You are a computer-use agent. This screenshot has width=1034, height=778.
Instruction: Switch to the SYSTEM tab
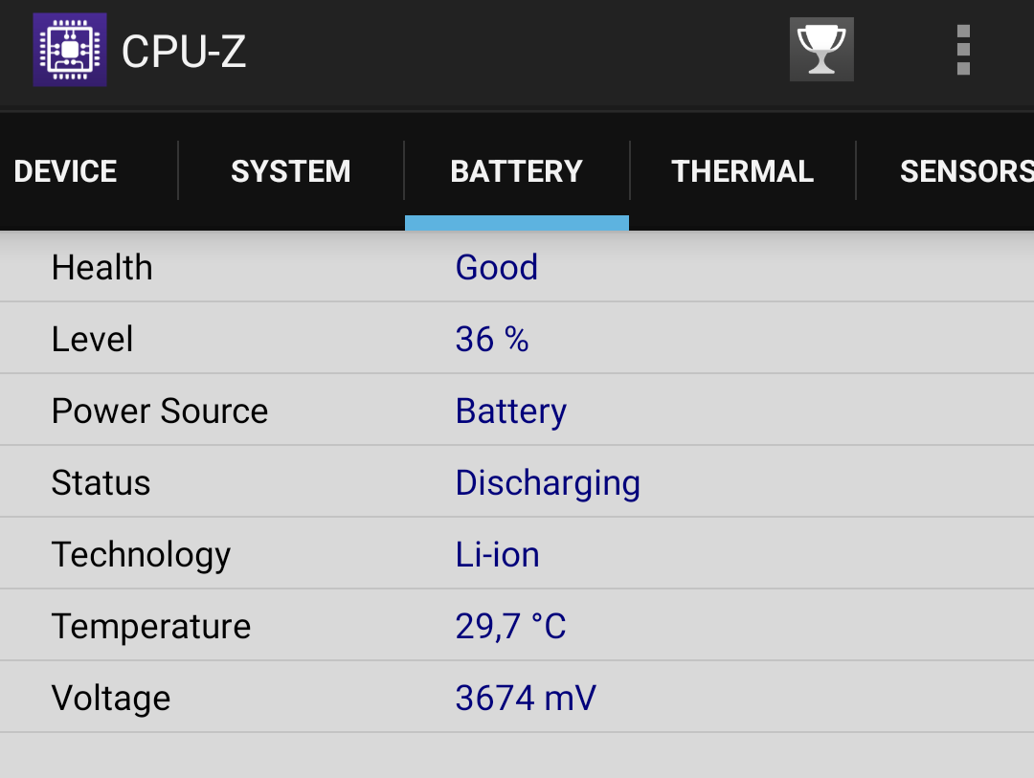tap(291, 171)
